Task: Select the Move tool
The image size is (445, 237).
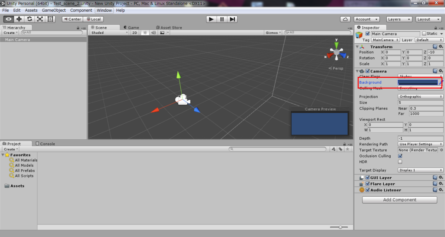Action: click(x=19, y=19)
